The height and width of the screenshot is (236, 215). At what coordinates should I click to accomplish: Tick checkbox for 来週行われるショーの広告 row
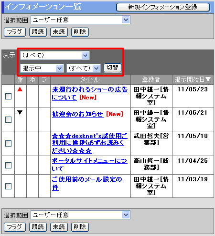click(8, 96)
